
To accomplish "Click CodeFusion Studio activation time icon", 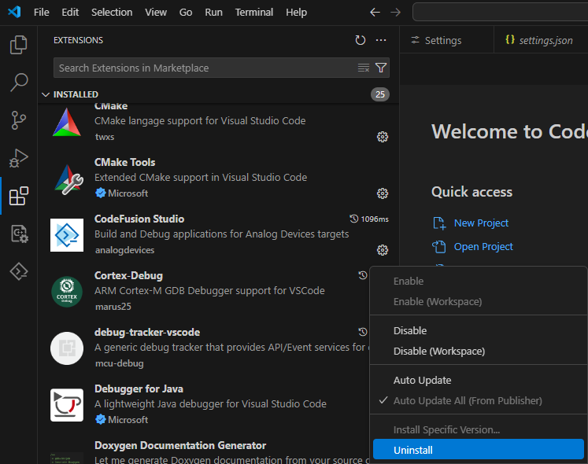I will coord(353,219).
